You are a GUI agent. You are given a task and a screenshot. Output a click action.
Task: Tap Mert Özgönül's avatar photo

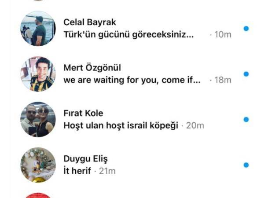[x=38, y=74]
